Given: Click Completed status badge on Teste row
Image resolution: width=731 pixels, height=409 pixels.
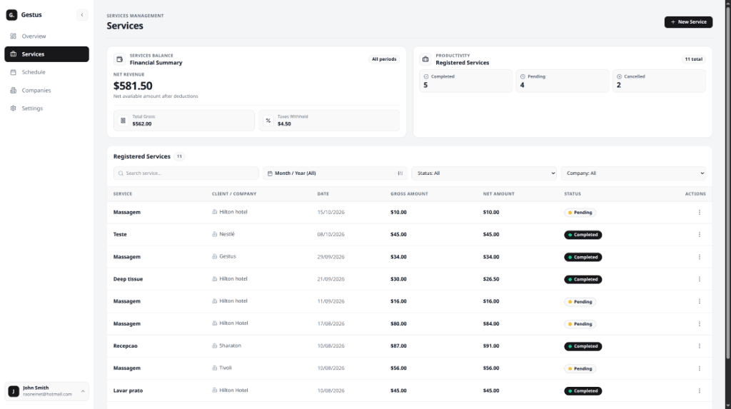Looking at the screenshot, I should point(583,235).
